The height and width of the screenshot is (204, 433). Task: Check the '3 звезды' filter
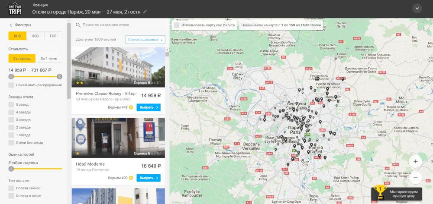[x=11, y=120]
